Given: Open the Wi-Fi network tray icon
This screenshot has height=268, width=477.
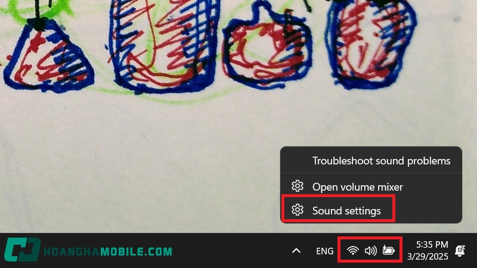Looking at the screenshot, I should click(x=352, y=251).
